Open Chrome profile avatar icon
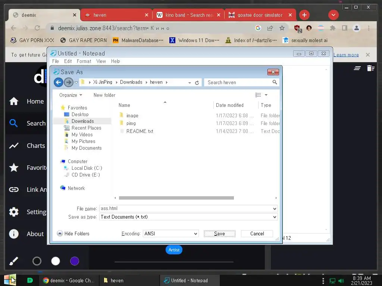Image resolution: width=382 pixels, height=286 pixels. pyautogui.click(x=356, y=28)
